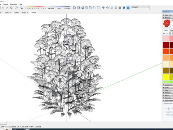Click Materials back arrow icon
The height and width of the screenshot is (130, 173).
point(164,33)
